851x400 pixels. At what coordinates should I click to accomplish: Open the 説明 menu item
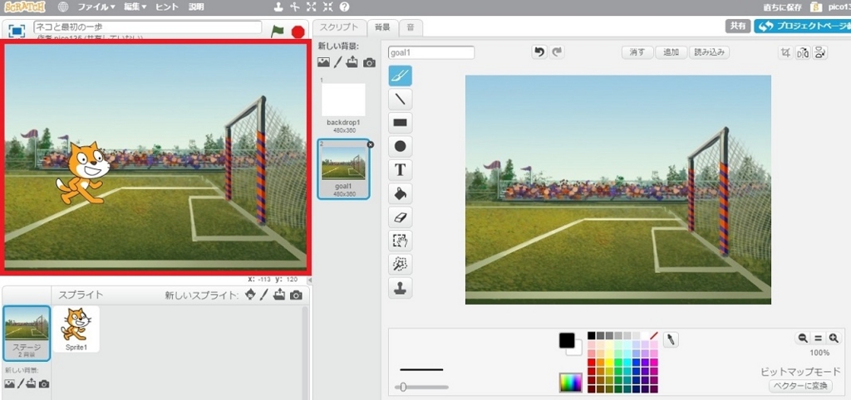pyautogui.click(x=196, y=7)
